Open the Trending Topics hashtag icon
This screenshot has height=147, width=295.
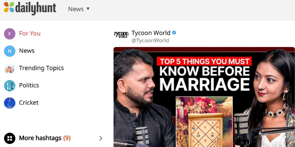(x=10, y=68)
